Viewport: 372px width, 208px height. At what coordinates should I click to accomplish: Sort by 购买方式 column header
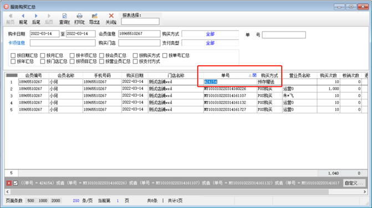269,75
